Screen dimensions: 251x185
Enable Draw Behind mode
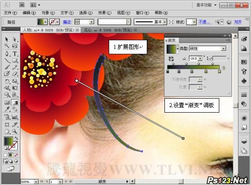[11, 161]
